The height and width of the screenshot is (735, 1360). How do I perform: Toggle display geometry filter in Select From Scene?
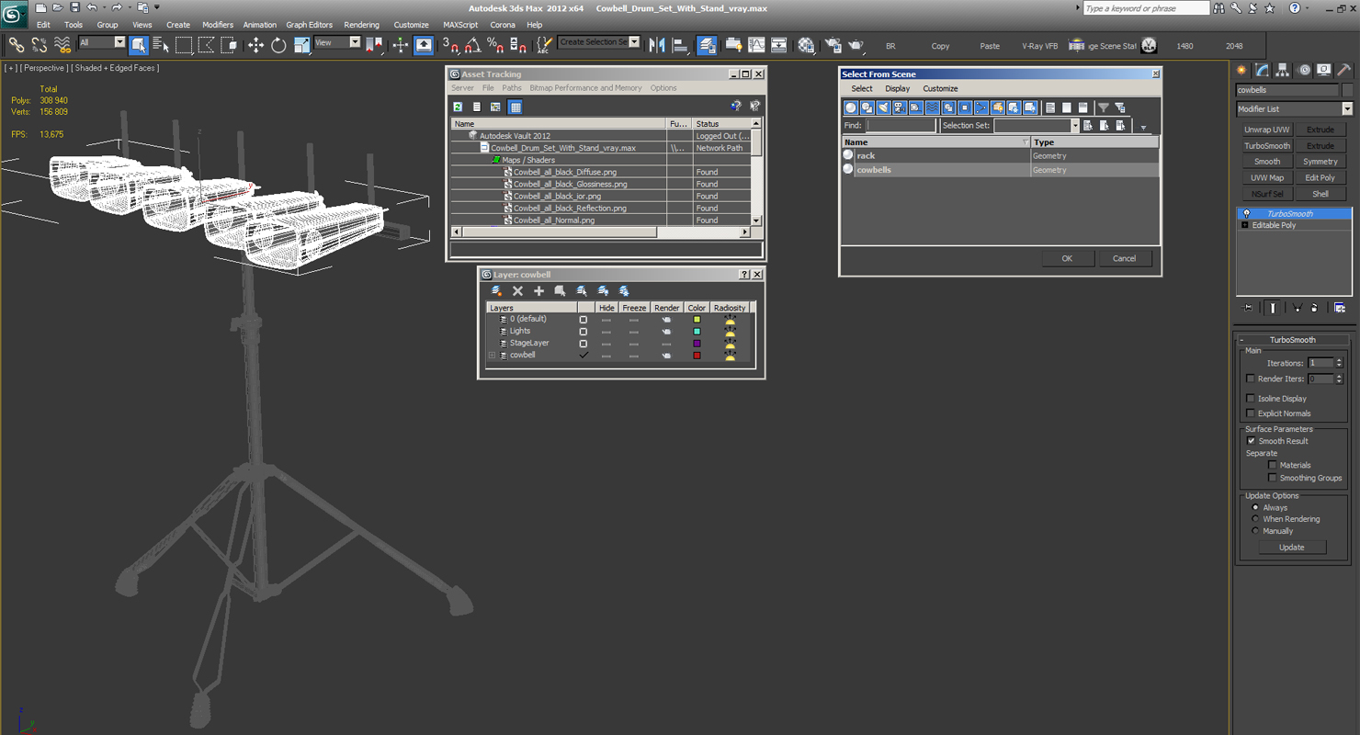tap(851, 107)
